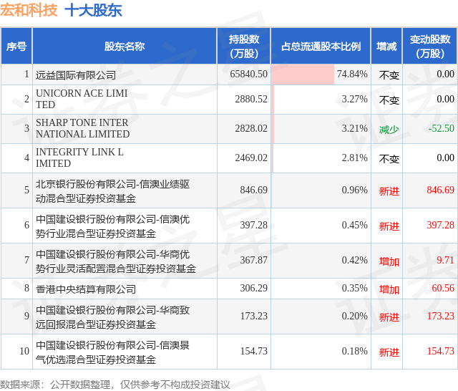Select the 序号 column header

click(x=16, y=46)
